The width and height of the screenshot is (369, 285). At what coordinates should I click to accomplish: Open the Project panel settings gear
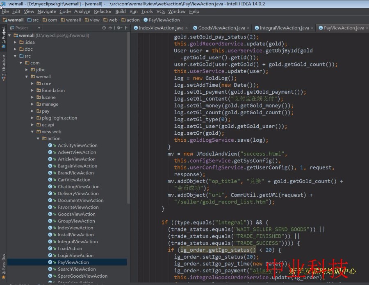click(119, 28)
